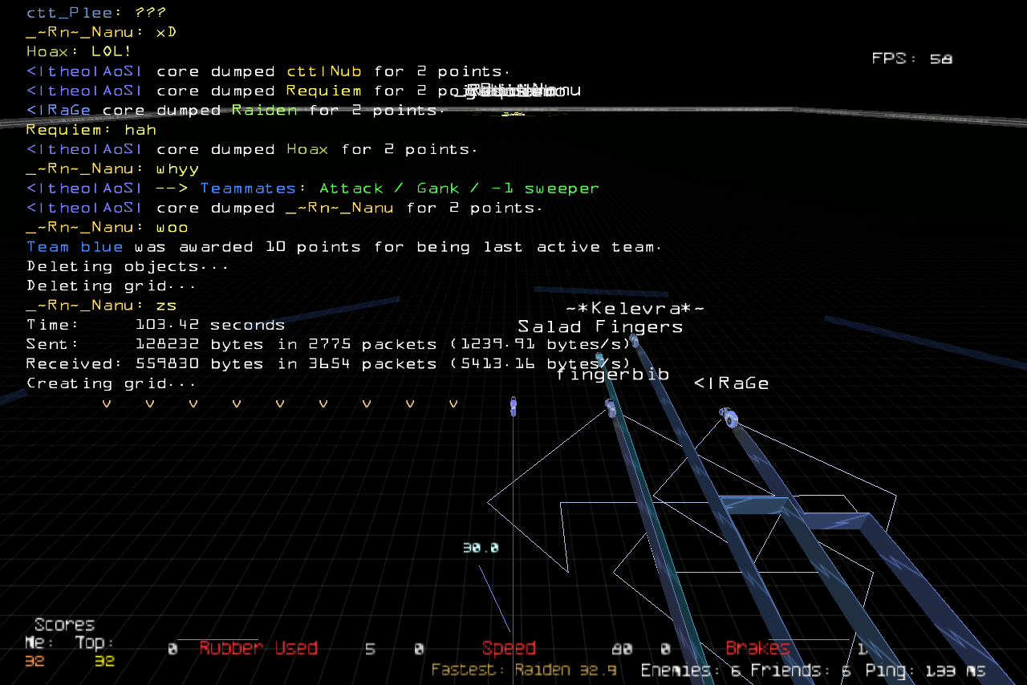Click the Speed gauge label
1027x685 pixels.
tap(509, 648)
